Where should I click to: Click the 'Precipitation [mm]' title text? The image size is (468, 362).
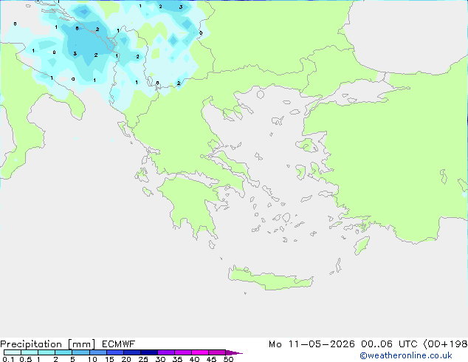[48, 344]
